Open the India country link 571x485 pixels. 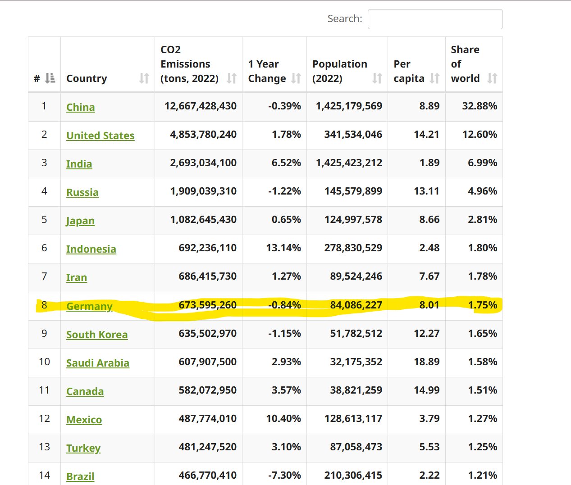[x=79, y=164]
